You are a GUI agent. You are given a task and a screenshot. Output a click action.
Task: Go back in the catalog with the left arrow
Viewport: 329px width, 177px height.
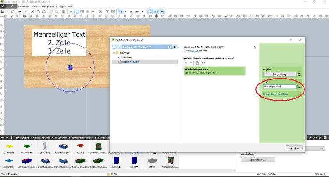click(x=2, y=137)
